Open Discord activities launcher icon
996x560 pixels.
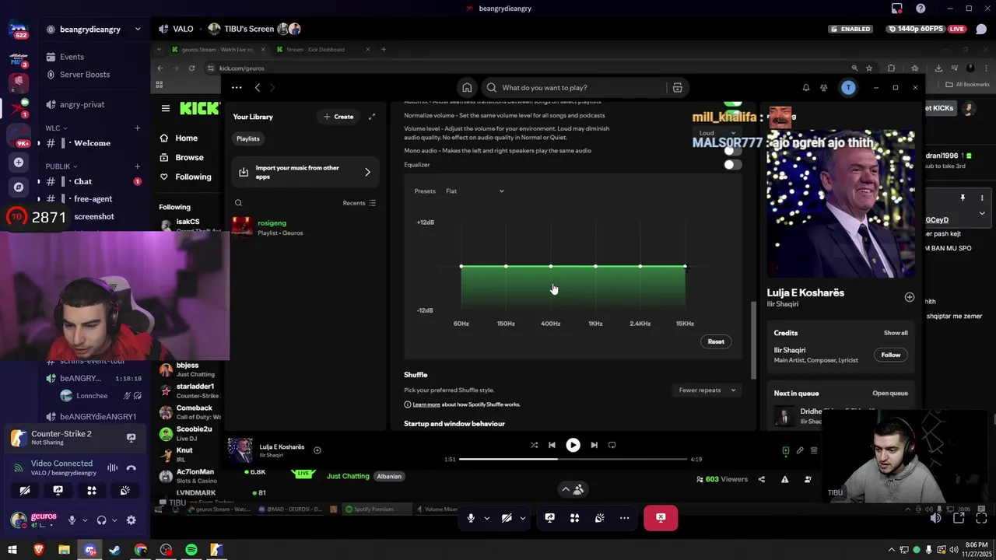92,491
